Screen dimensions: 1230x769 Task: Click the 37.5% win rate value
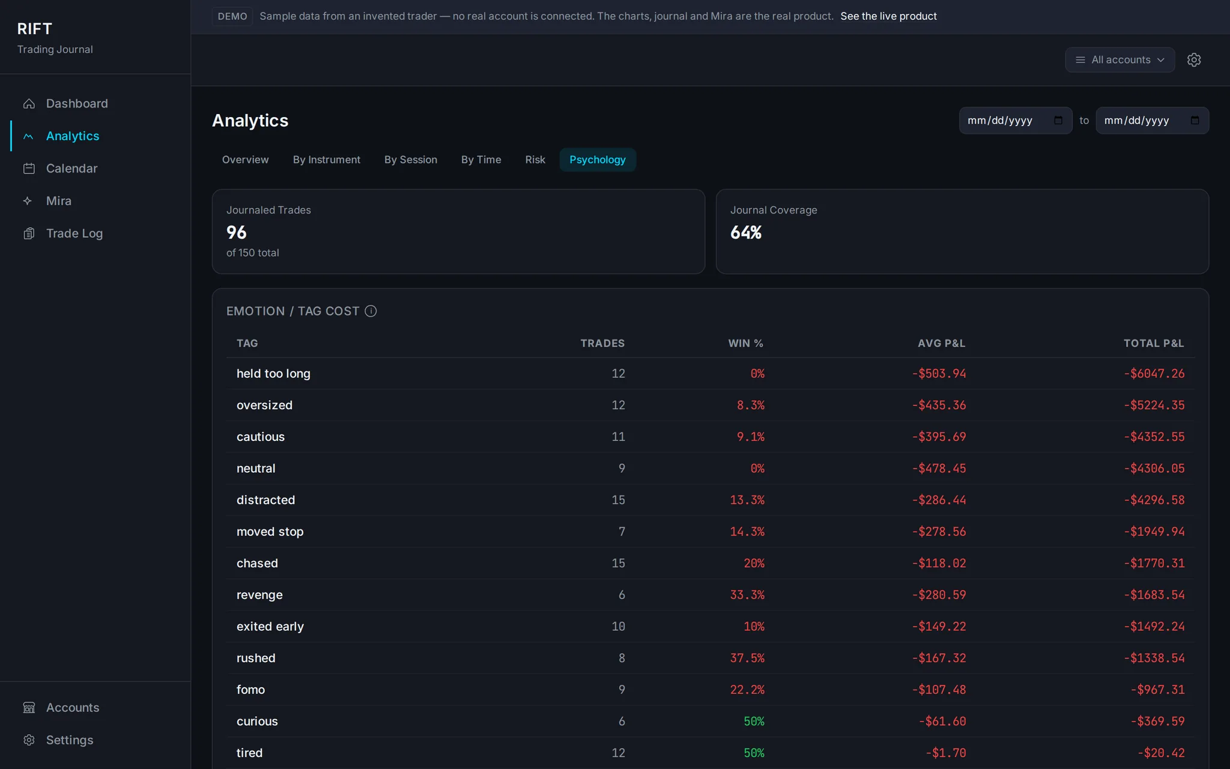[x=747, y=658]
